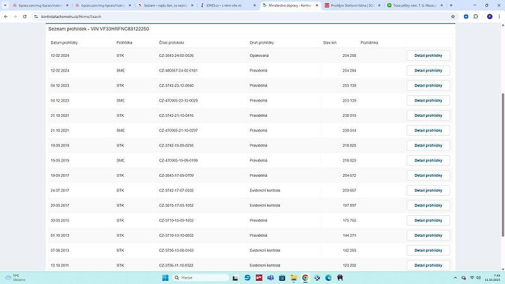This screenshot has width=505, height=284.
Task: Go forward to next page
Action: click(x=15, y=16)
